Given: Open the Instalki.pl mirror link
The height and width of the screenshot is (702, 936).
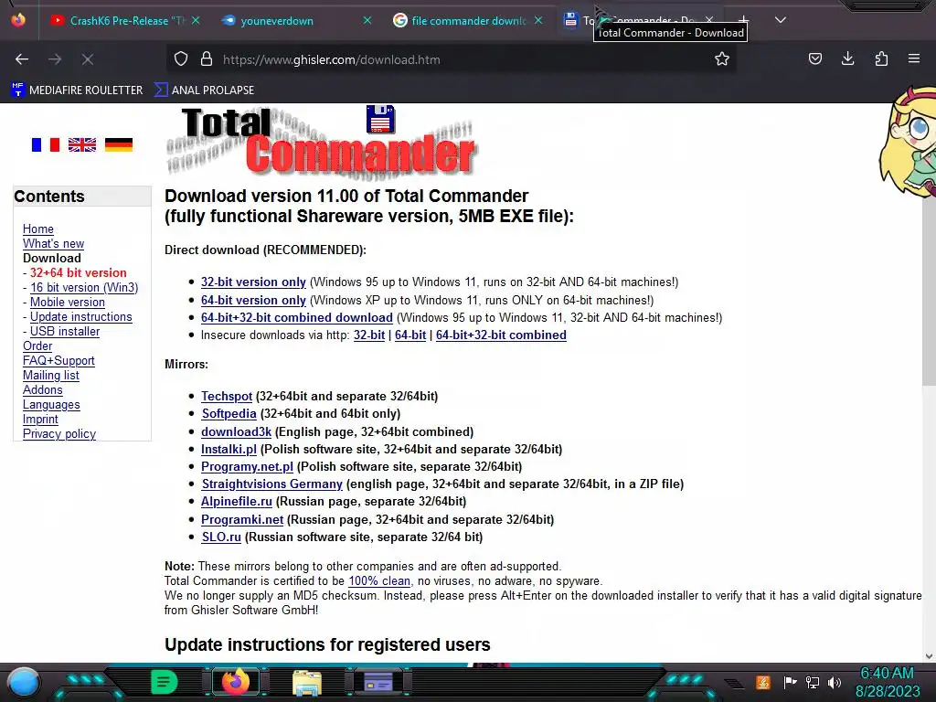Looking at the screenshot, I should point(229,449).
